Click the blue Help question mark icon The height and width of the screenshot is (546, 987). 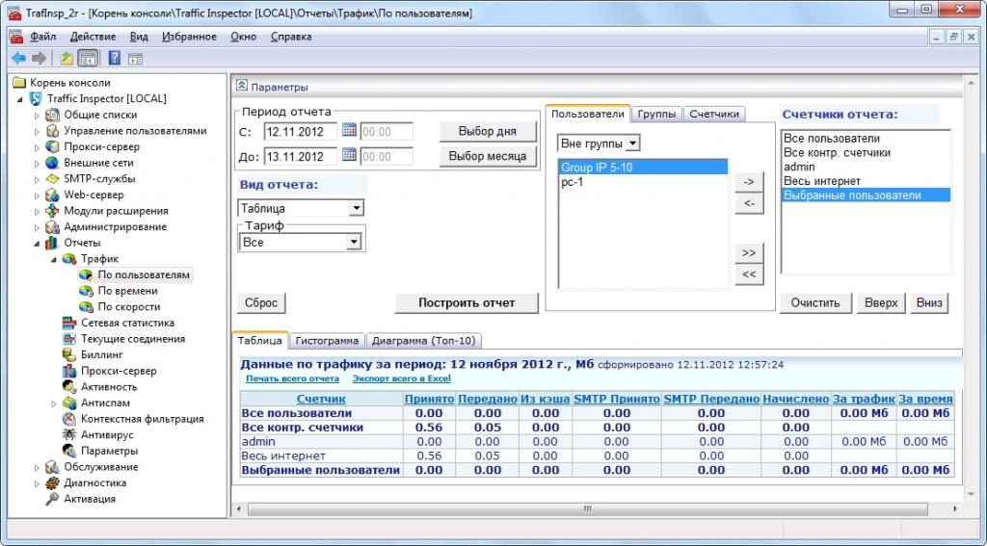(x=115, y=59)
